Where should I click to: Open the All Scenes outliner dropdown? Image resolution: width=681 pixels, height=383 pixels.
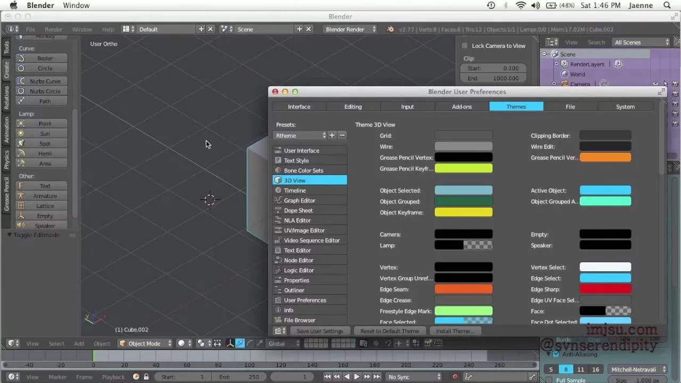pyautogui.click(x=642, y=42)
